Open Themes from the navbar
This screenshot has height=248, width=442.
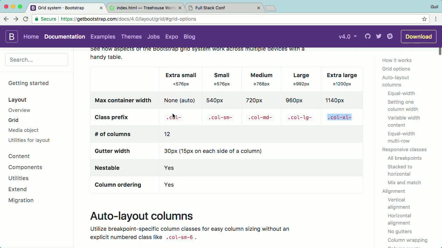pyautogui.click(x=131, y=37)
